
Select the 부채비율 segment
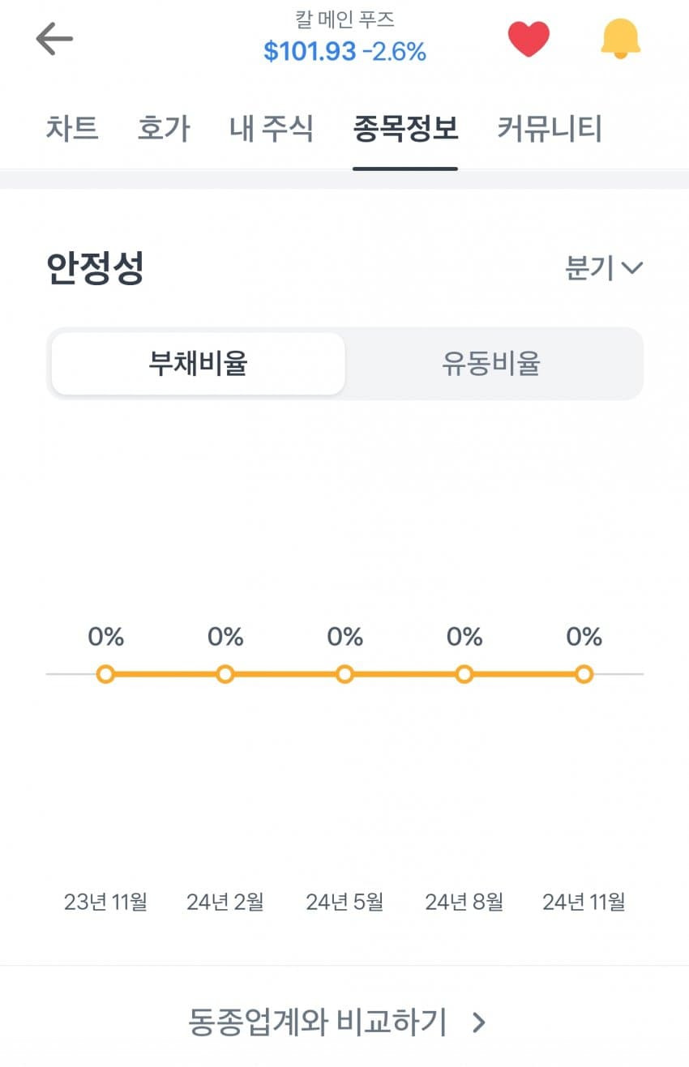pos(198,364)
